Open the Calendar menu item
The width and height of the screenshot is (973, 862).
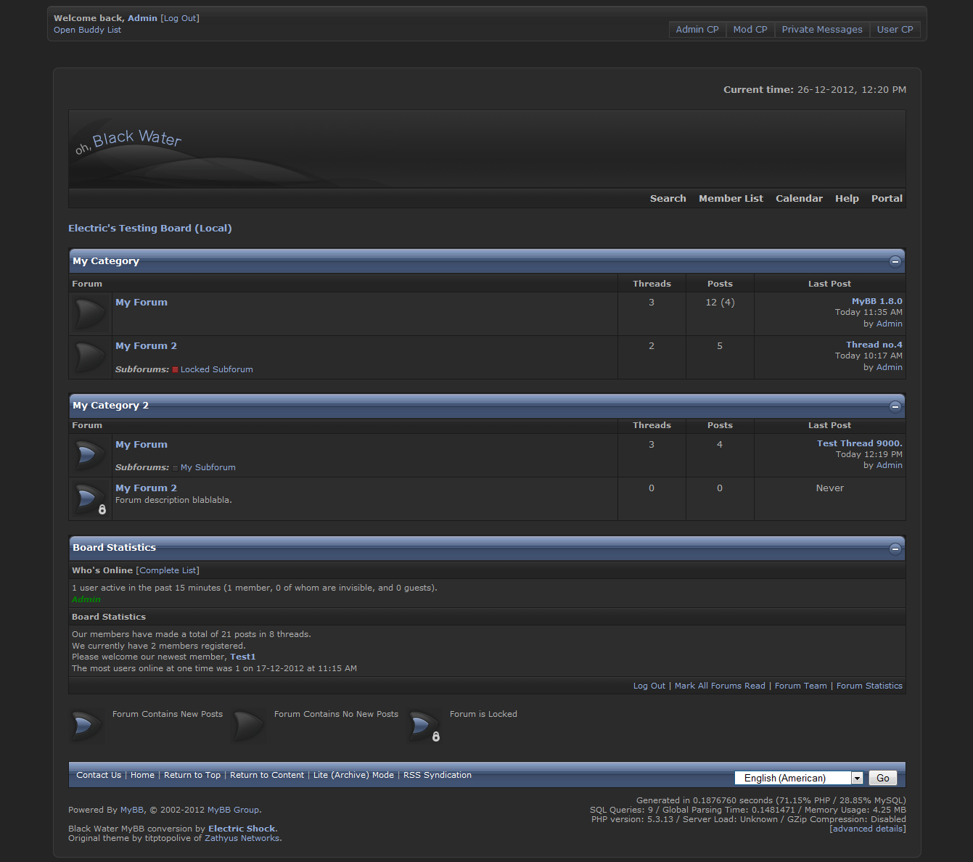point(799,199)
